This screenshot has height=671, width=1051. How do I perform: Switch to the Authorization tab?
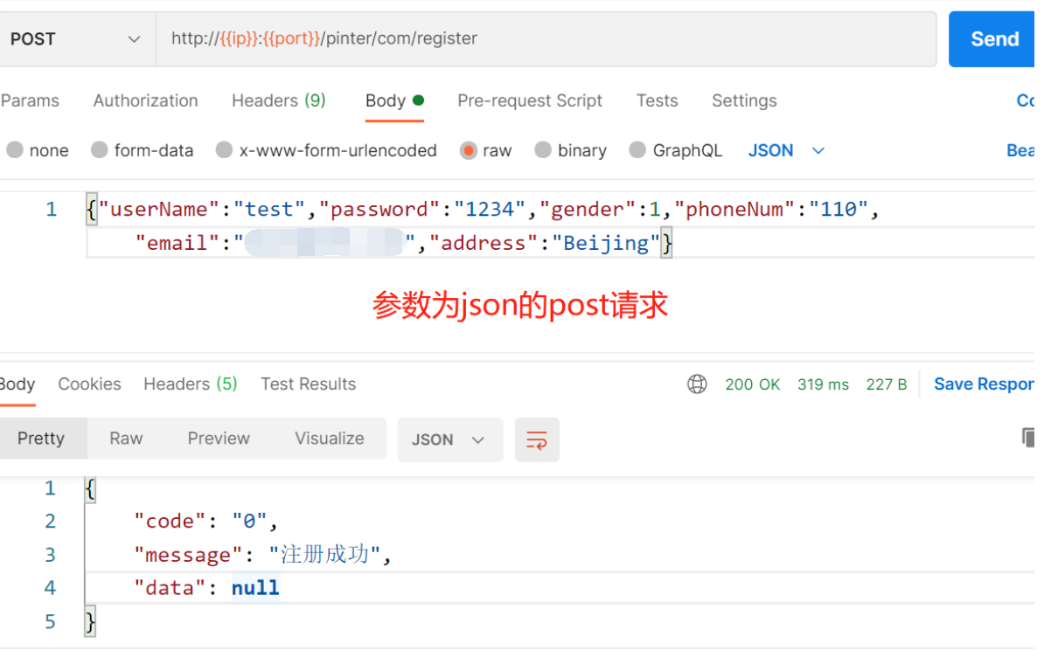point(145,100)
